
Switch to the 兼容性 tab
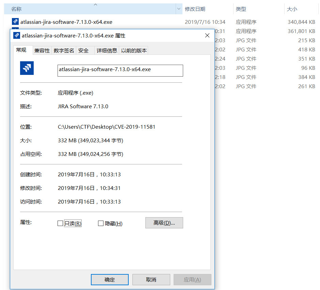pos(42,51)
